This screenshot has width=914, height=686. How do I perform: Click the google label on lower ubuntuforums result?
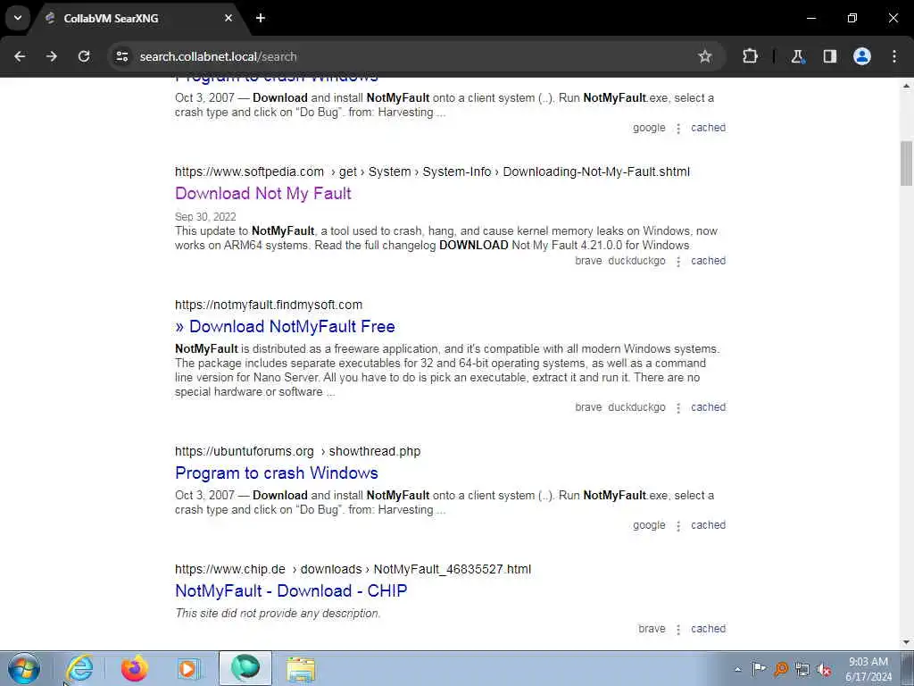(649, 525)
